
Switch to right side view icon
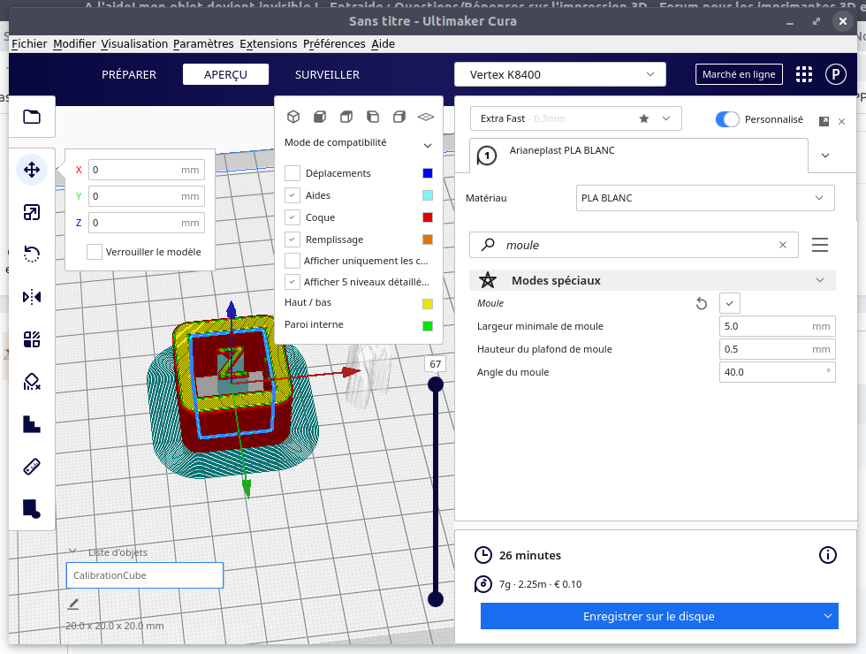[x=399, y=117]
